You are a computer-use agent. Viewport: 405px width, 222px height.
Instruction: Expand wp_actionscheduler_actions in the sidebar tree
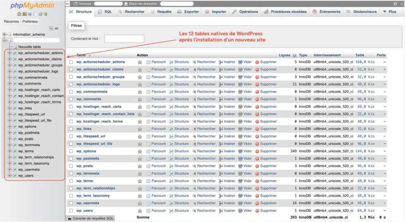(9, 53)
